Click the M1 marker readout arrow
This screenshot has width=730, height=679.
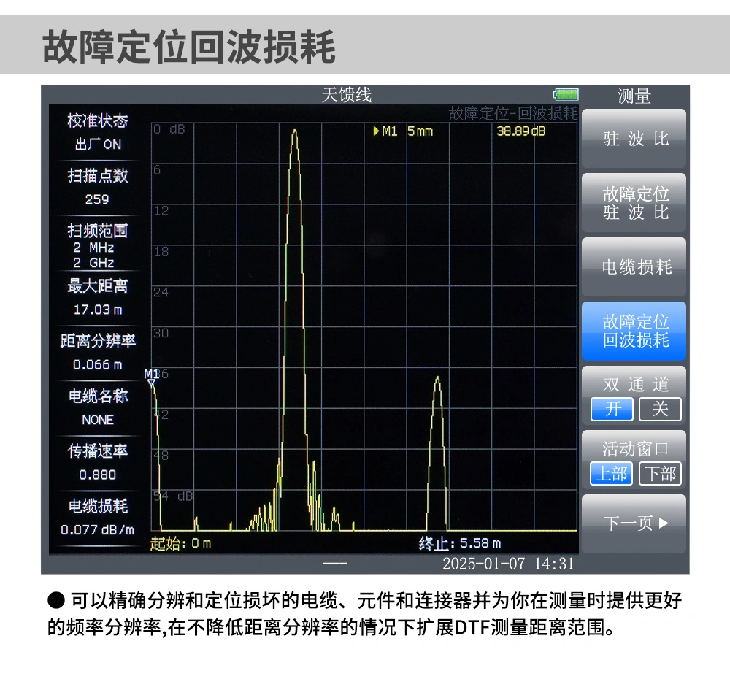(x=376, y=131)
